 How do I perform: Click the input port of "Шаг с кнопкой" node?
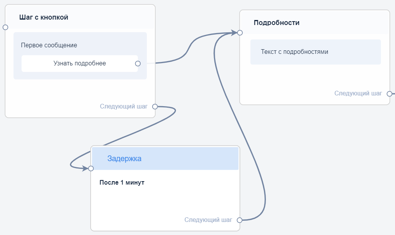pyautogui.click(x=5, y=27)
